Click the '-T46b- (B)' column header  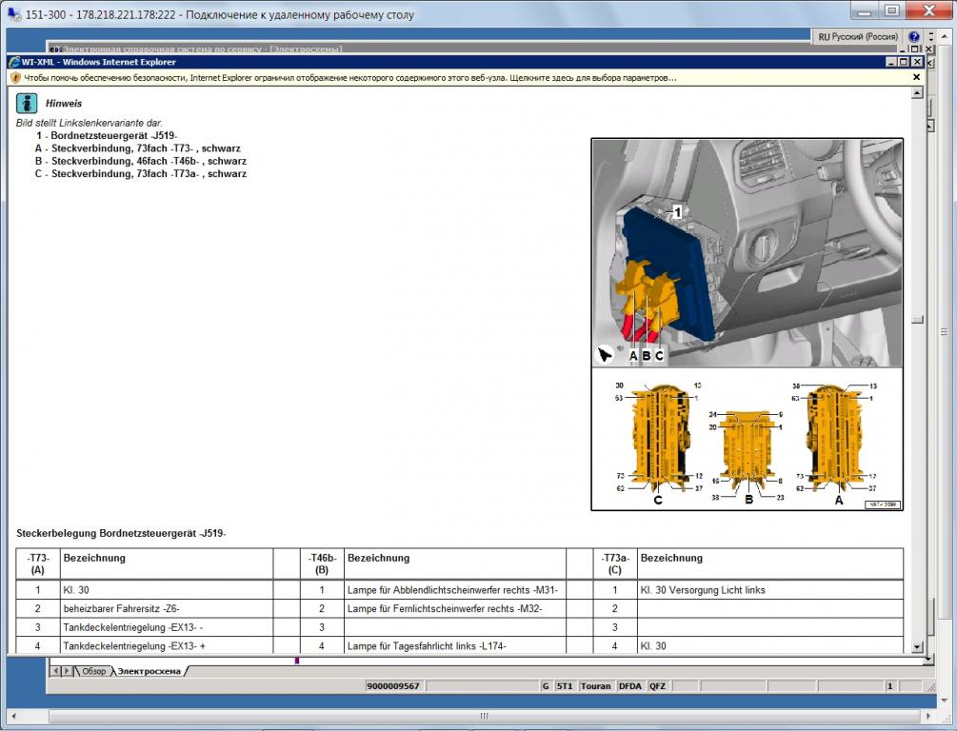(322, 563)
